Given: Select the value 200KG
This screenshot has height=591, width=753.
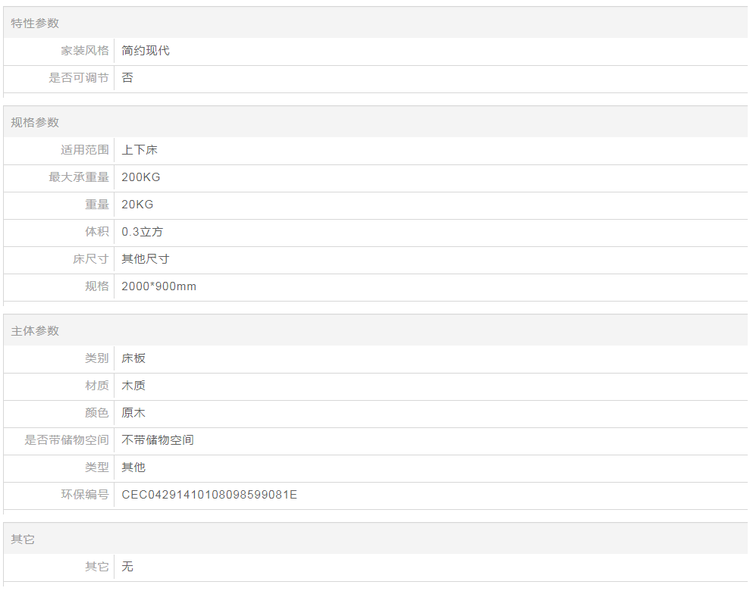Looking at the screenshot, I should [141, 177].
